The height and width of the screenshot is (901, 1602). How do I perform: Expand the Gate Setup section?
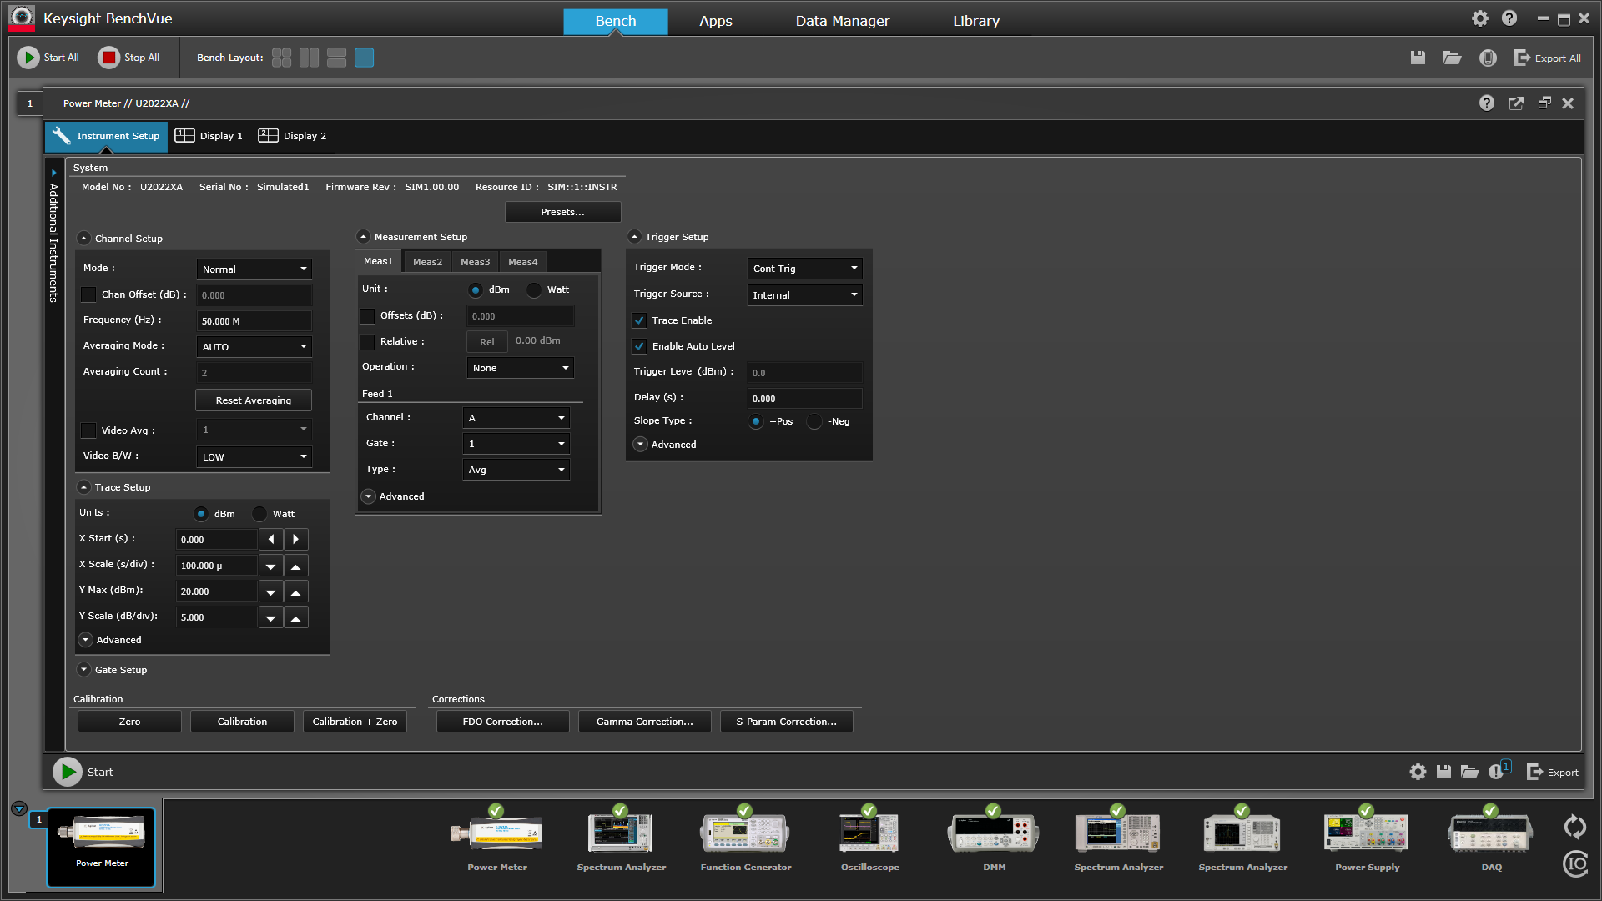tap(84, 670)
